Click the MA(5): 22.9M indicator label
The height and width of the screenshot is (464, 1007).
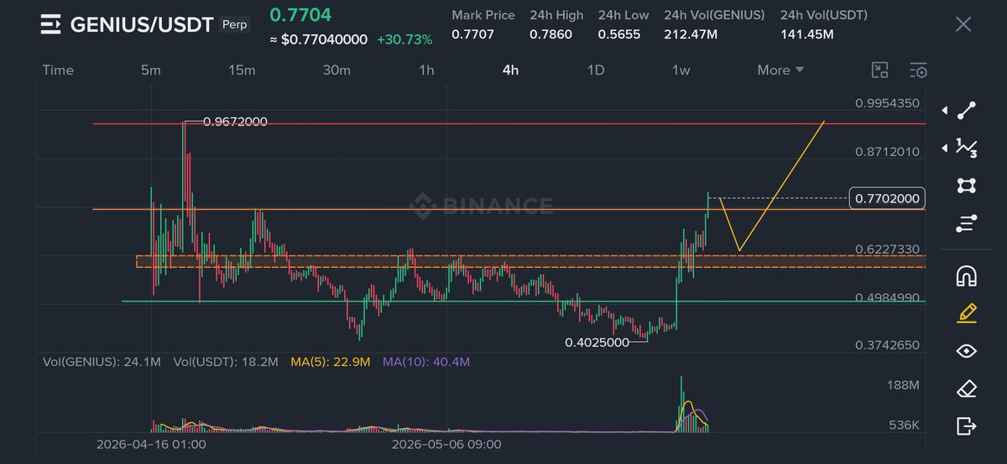point(330,362)
